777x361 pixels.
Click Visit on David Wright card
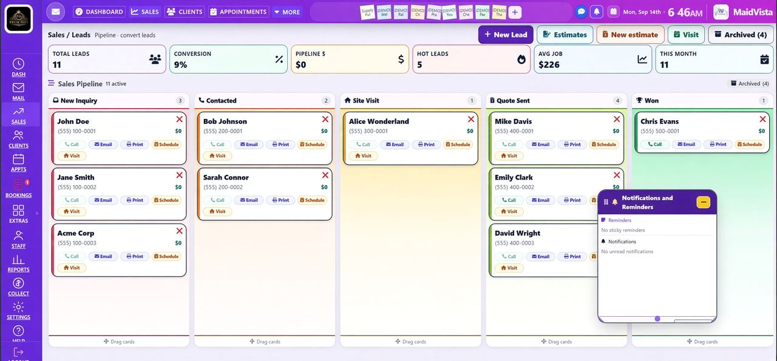pyautogui.click(x=509, y=268)
